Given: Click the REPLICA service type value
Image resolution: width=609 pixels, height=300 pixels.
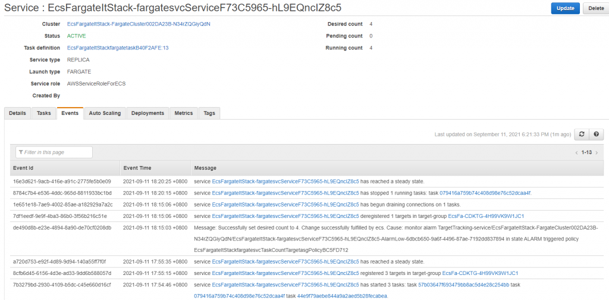Looking at the screenshot, I should click(78, 60).
